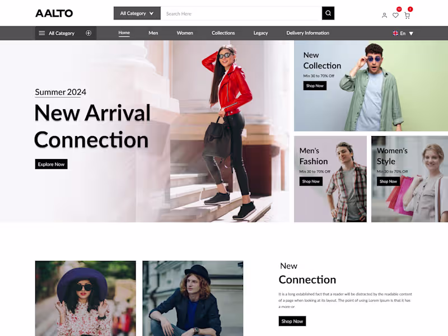Select the Women navigation item
448x336 pixels.
click(x=185, y=33)
